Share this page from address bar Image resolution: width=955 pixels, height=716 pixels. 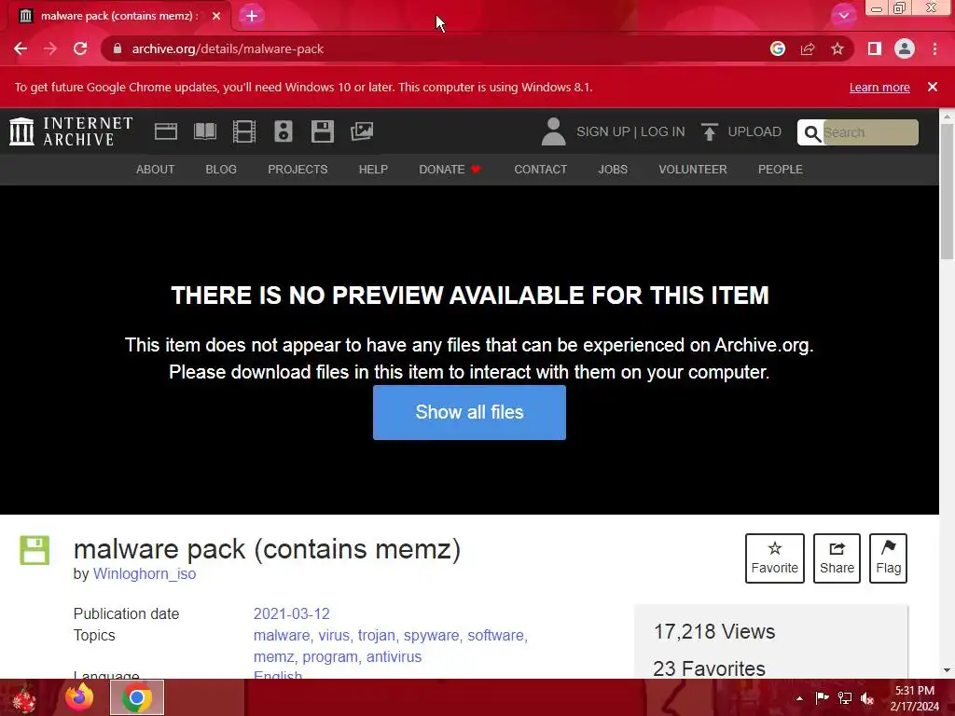tap(808, 48)
